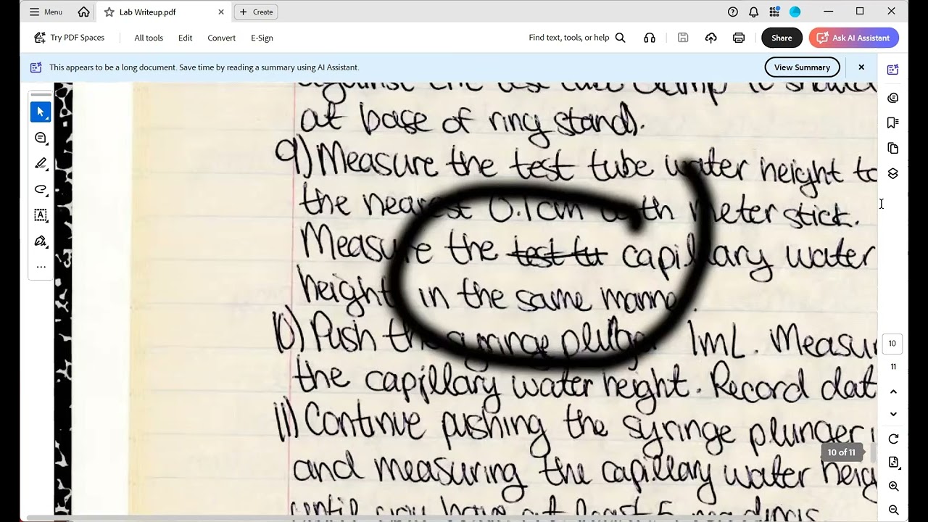Click the View Summary button
This screenshot has width=928, height=522.
802,67
